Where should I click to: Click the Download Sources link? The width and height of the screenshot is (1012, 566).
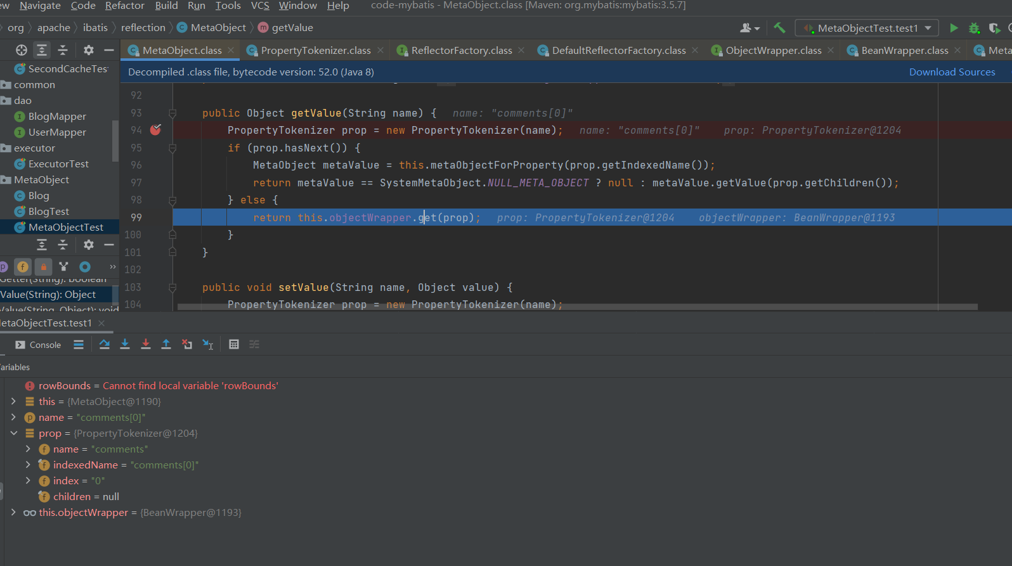[952, 72]
